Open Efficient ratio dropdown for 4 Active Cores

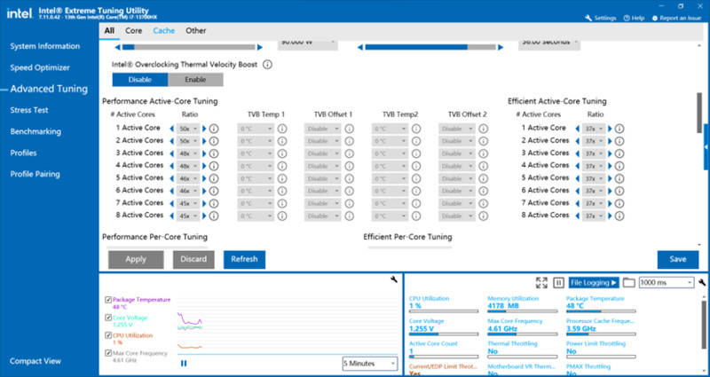pos(593,166)
